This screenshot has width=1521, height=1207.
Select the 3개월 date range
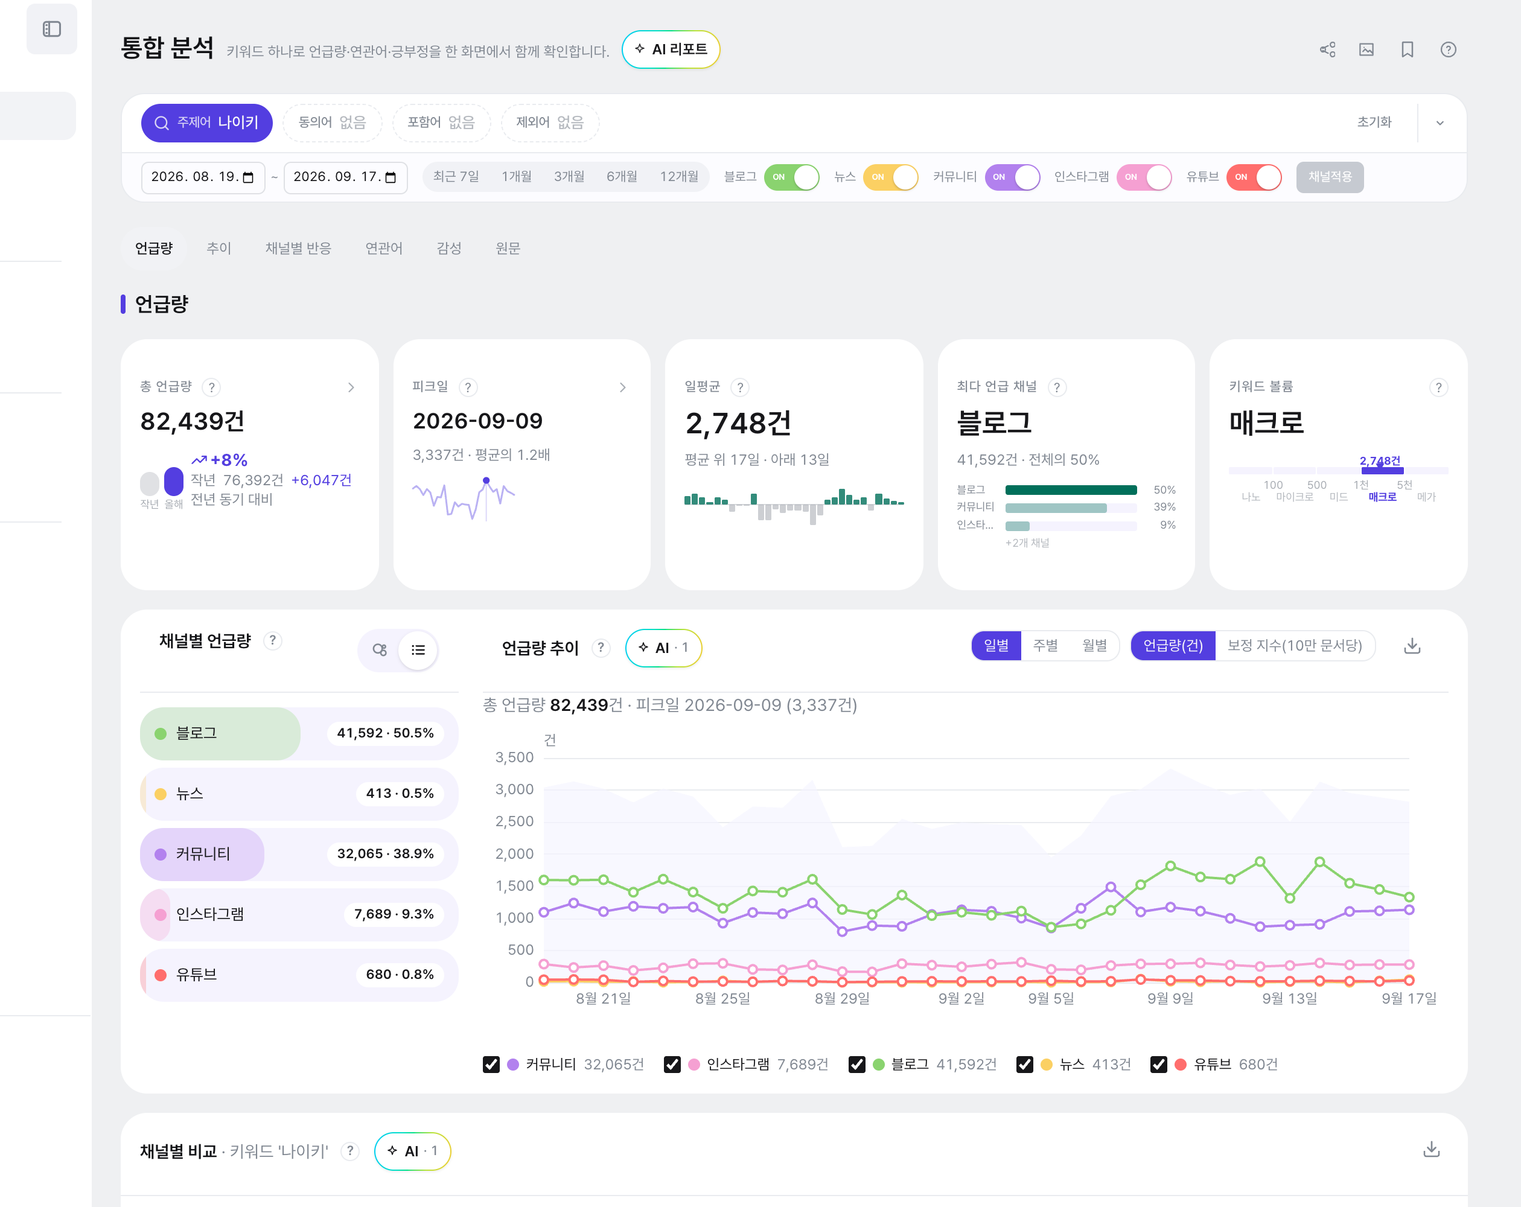point(569,177)
